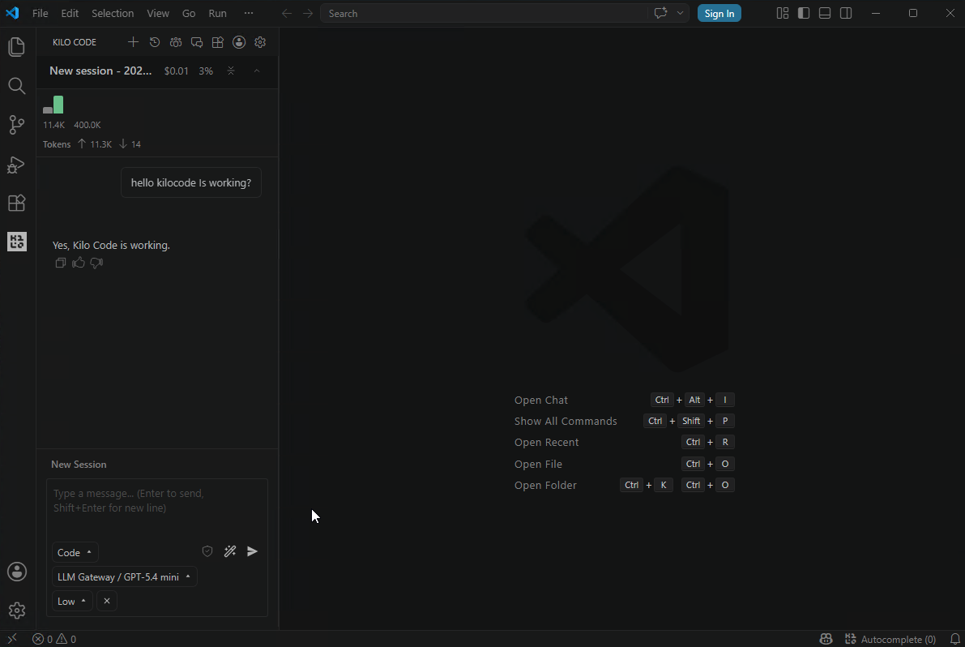Open the Selection menu
Viewport: 965px width, 647px height.
(113, 13)
